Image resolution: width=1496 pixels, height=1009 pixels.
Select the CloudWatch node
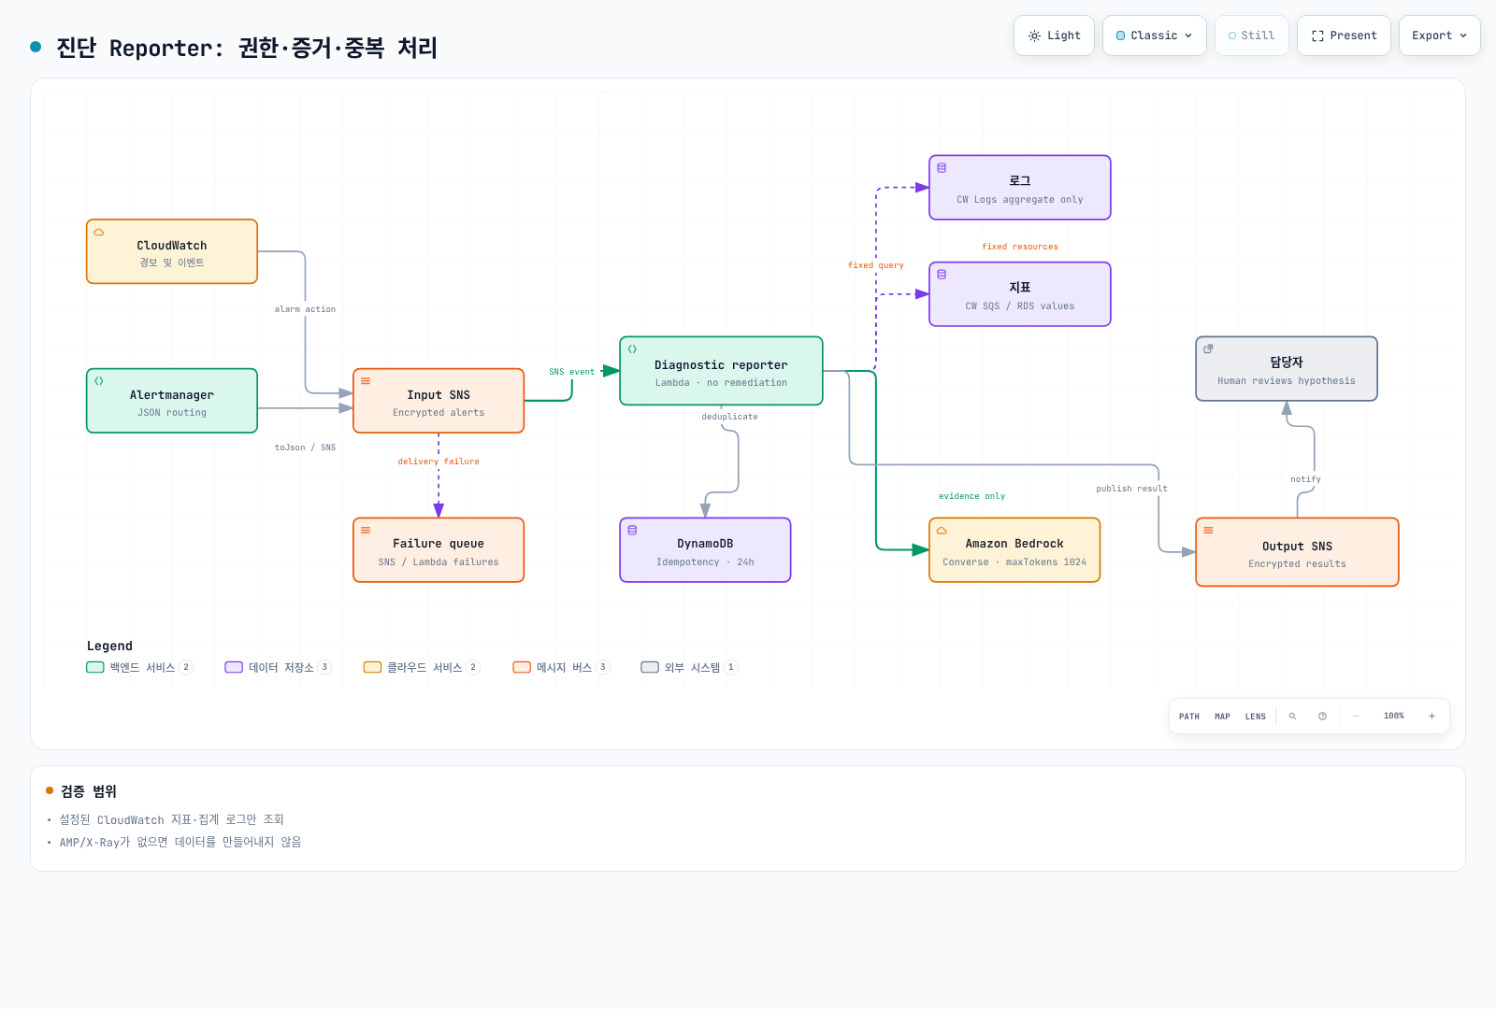(172, 251)
